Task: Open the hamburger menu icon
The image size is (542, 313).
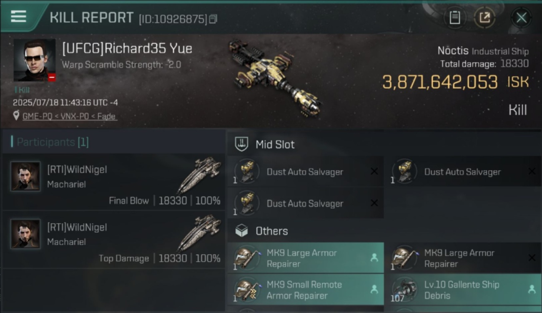Action: pyautogui.click(x=18, y=17)
